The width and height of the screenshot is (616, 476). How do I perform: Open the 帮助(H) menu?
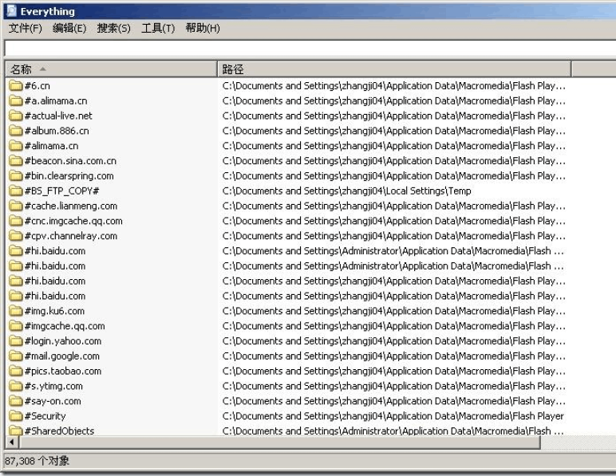pos(203,28)
